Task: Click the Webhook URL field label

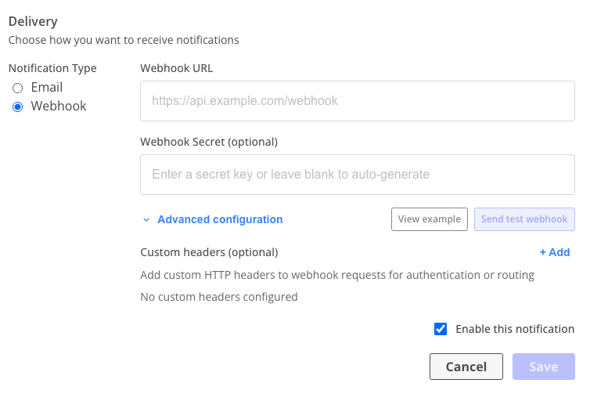Action: 177,68
